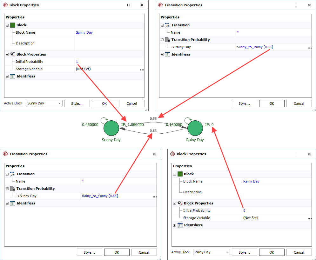Click the Rainy Day state circle
The width and height of the screenshot is (316, 260).
[195, 128]
